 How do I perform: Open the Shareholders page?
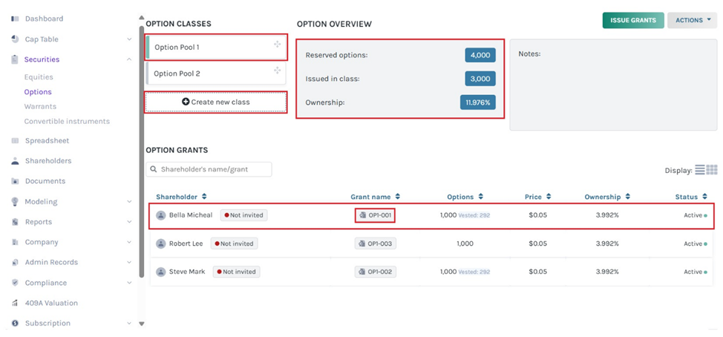[x=48, y=161]
